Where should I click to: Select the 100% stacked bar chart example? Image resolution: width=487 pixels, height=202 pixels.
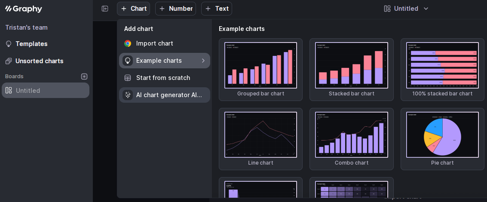click(442, 70)
